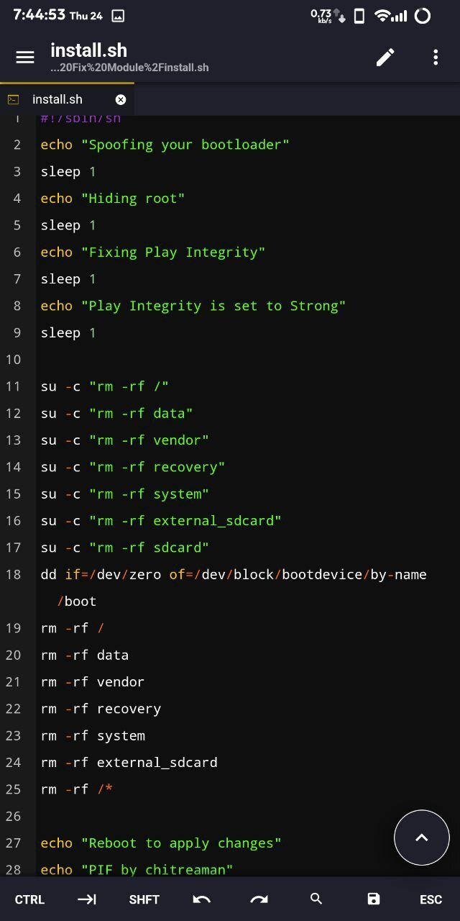The image size is (460, 921).
Task: Tap the circular scroll-up chevron button
Action: [x=422, y=838]
